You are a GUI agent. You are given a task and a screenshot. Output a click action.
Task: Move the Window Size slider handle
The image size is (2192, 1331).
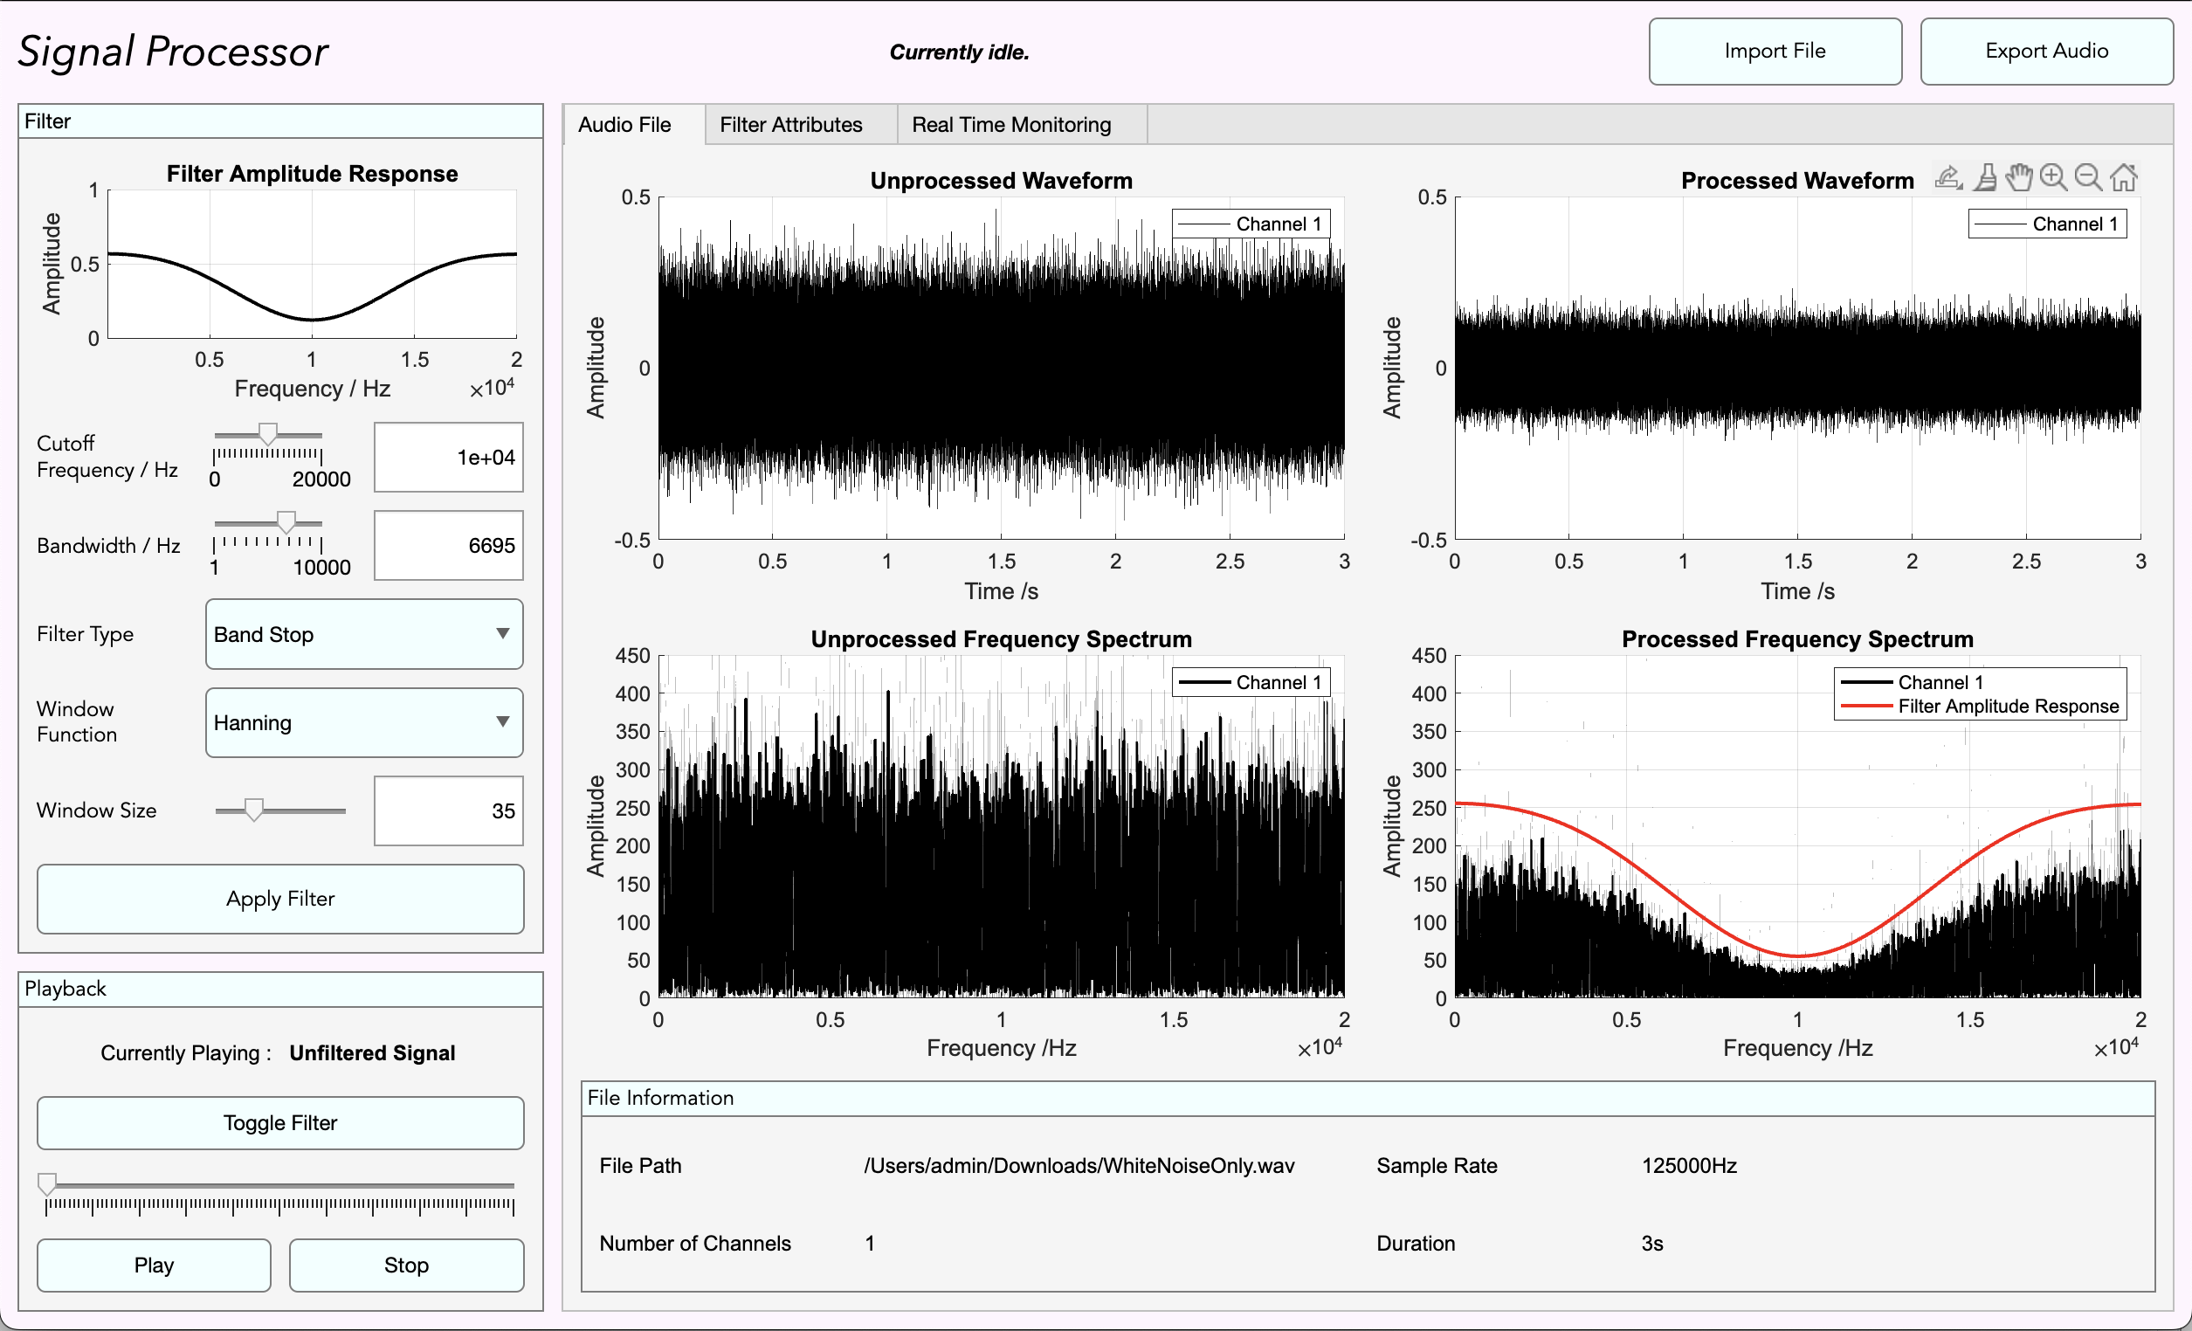254,810
